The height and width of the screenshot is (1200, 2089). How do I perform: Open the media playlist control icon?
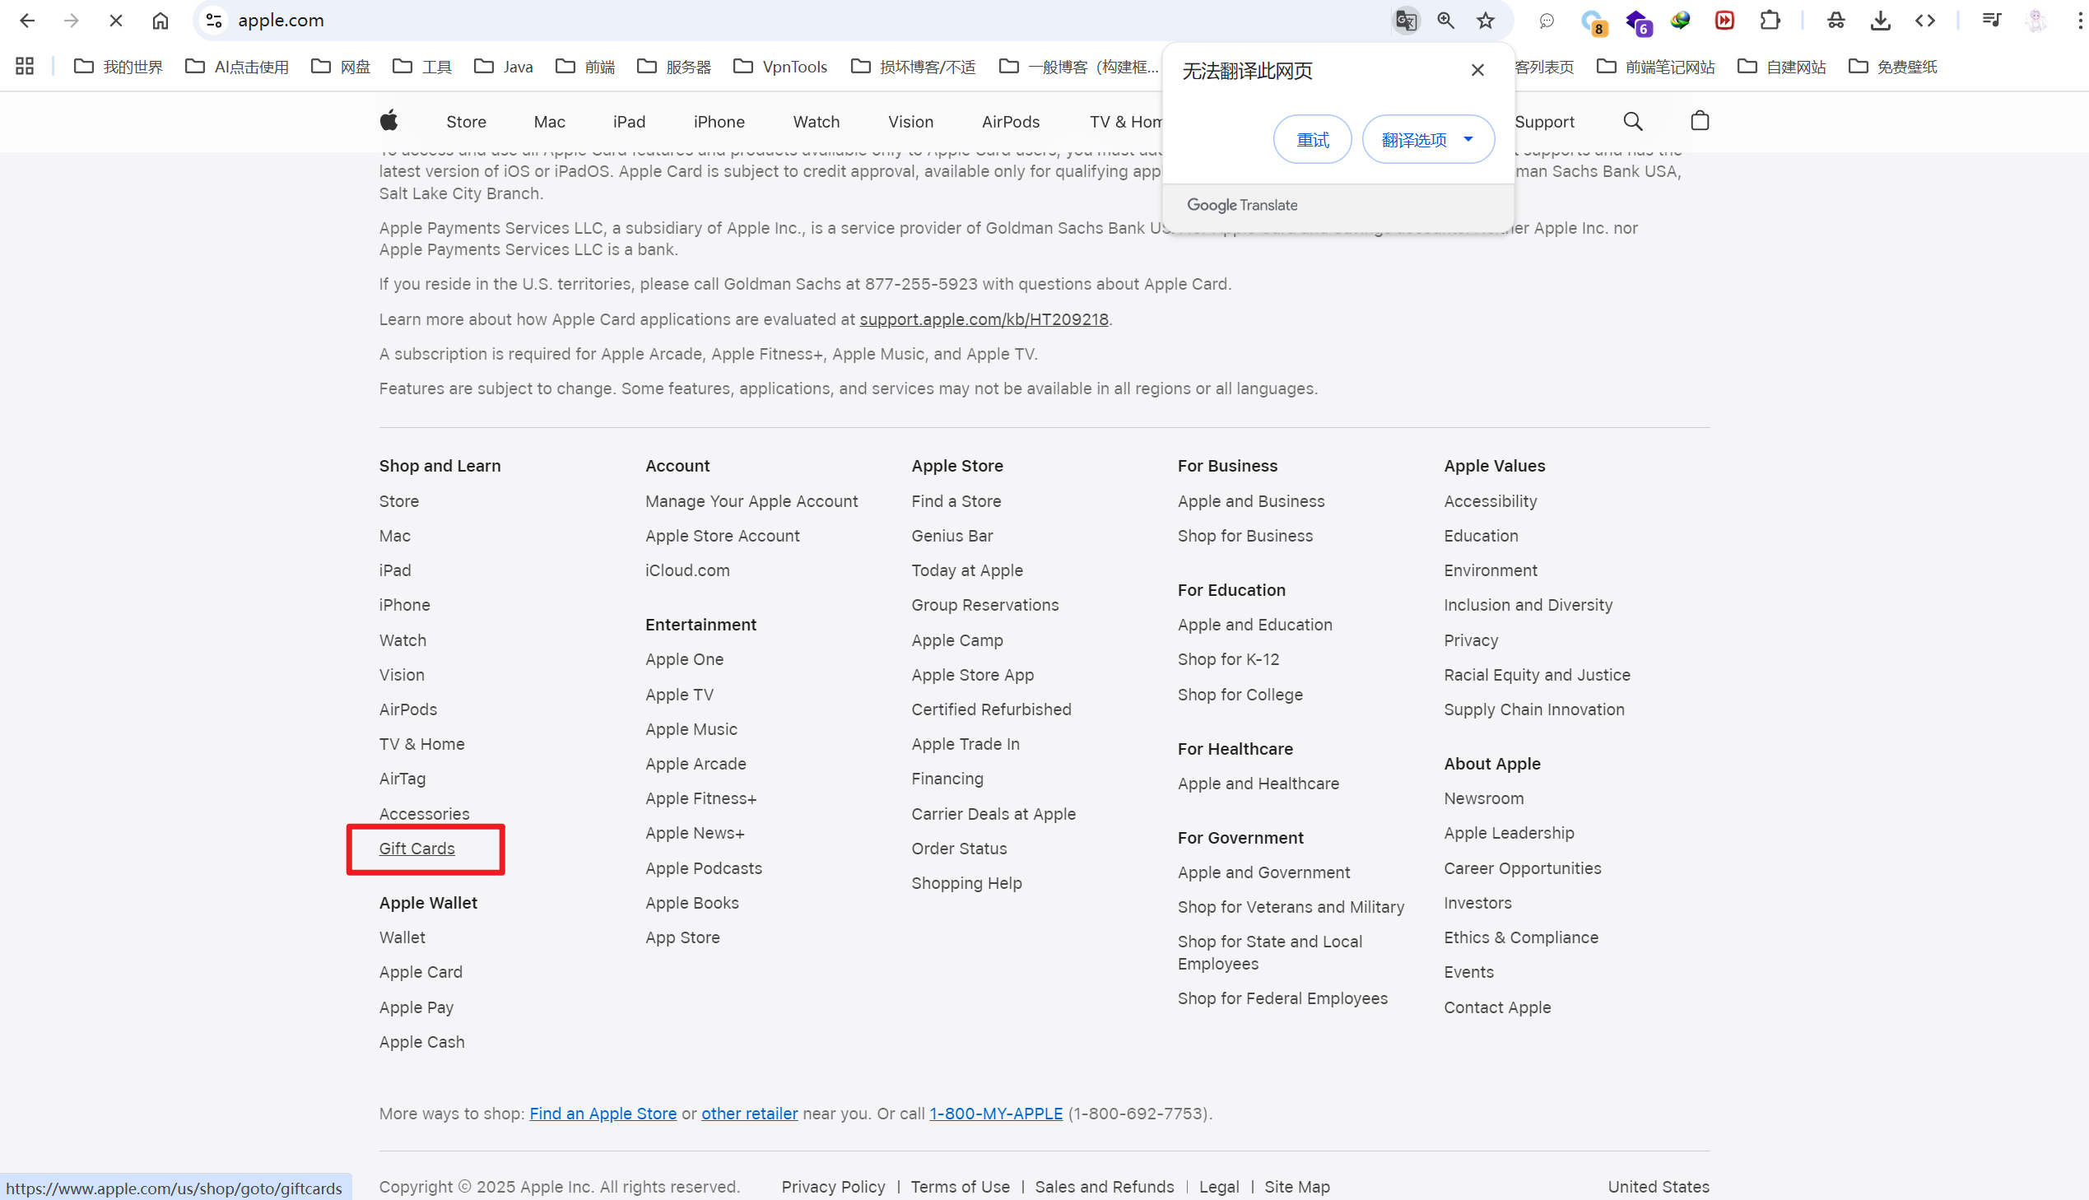pyautogui.click(x=1992, y=21)
